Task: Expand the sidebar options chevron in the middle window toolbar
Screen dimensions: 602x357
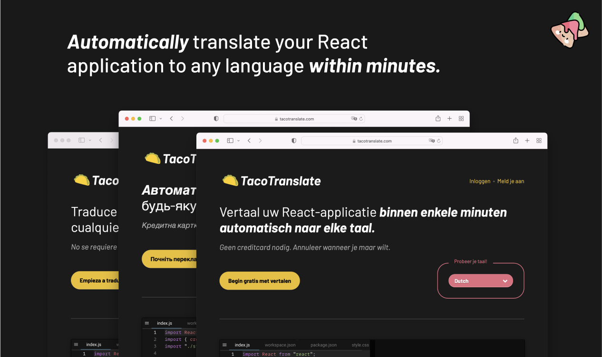Action: coord(161,119)
